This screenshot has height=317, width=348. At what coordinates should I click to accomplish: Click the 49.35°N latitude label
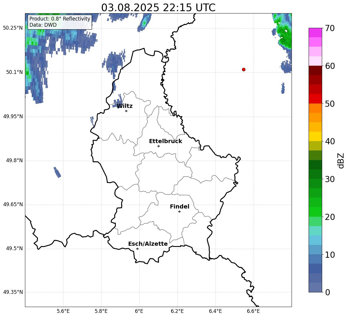(13, 292)
